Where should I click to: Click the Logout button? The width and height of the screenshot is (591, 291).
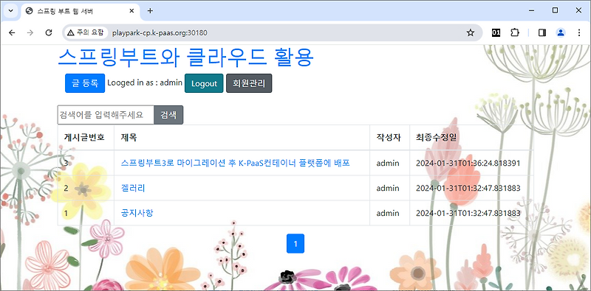point(204,83)
